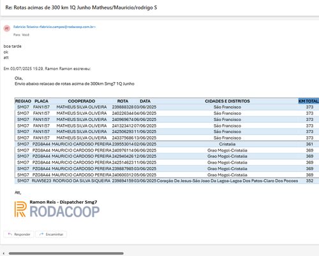This screenshot has height=256, width=319.
Task: Click the email subject title
Action: (x=81, y=8)
